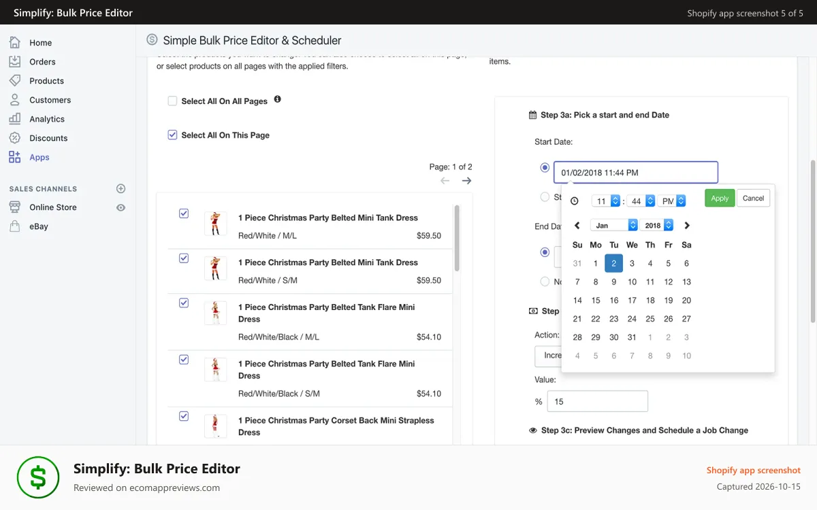
Task: Add a sales channel with plus icon
Action: pyautogui.click(x=121, y=188)
